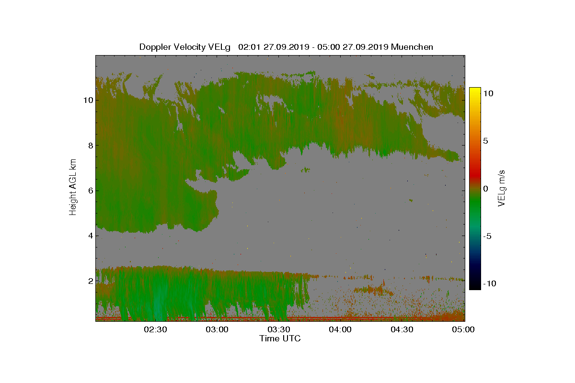
Task: Click the x-axis label 'Time UTC'
Action: [280, 338]
